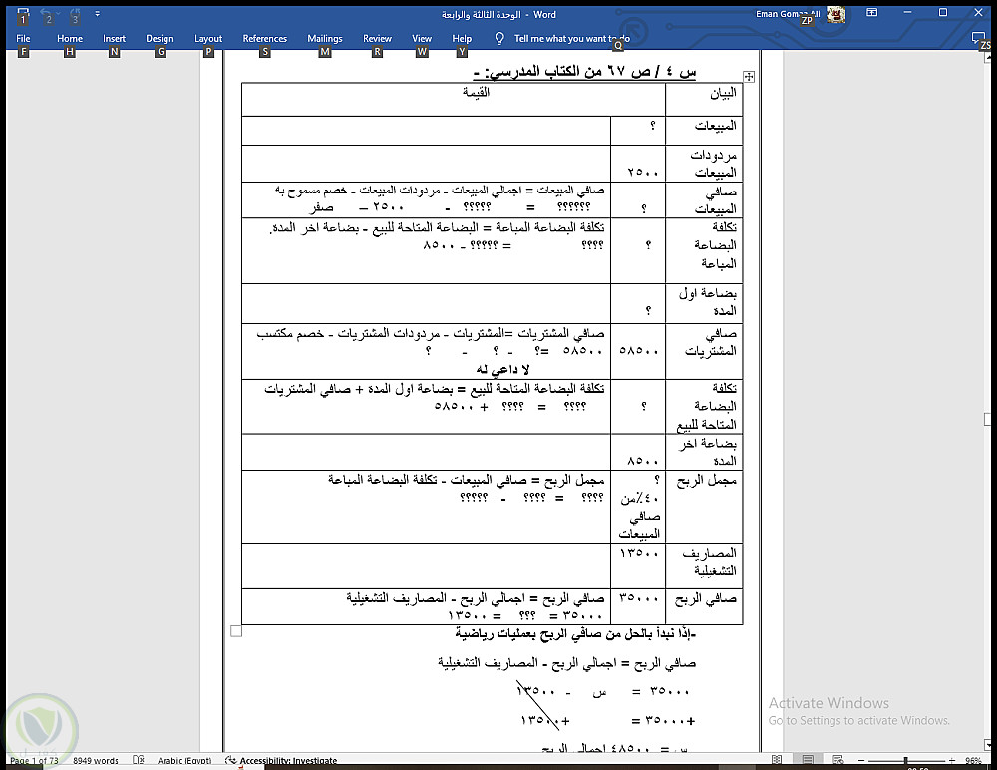Select the References tab
The height and width of the screenshot is (770, 997).
click(264, 39)
